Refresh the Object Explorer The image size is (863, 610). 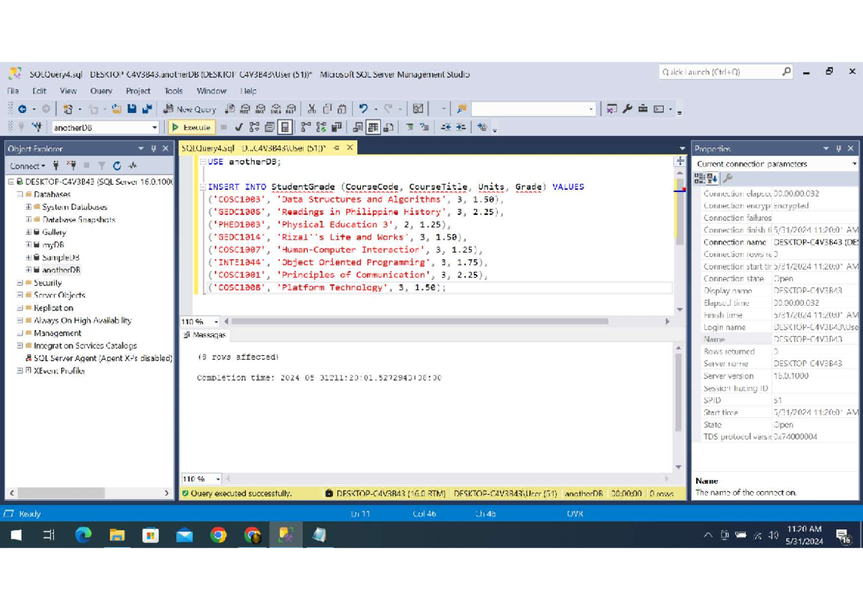(117, 165)
